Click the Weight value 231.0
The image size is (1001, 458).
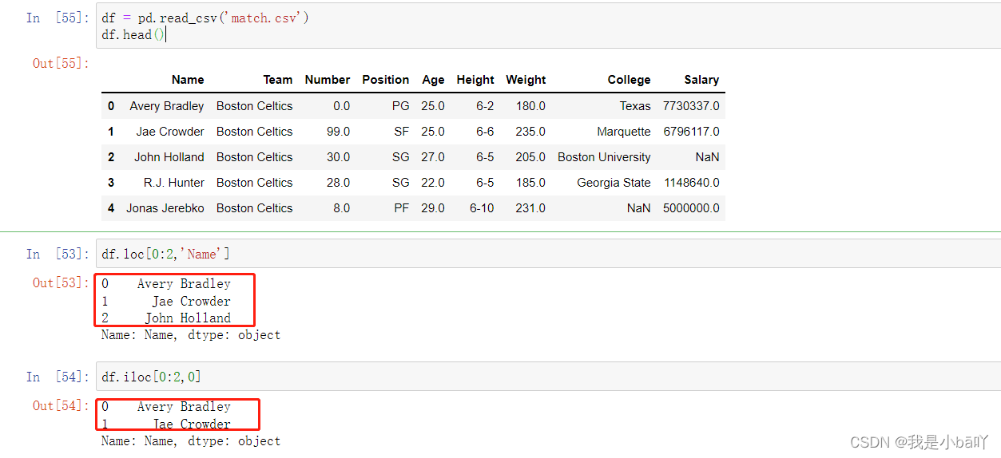(x=530, y=208)
